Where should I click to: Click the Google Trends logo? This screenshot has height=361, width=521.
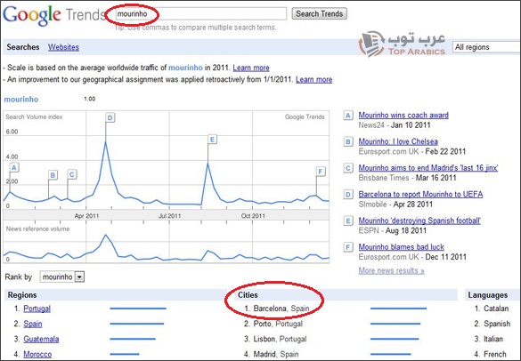pyautogui.click(x=53, y=15)
